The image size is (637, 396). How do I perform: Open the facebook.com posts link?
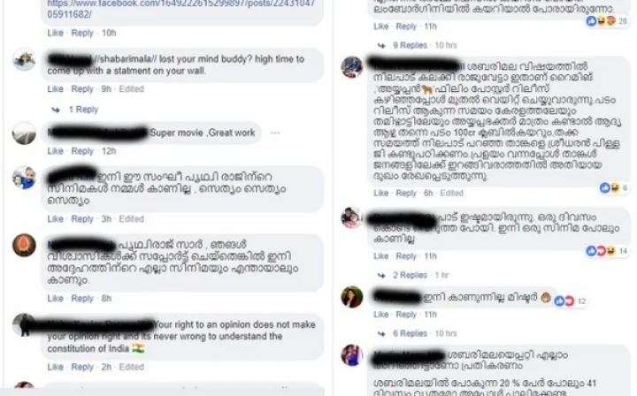(x=180, y=8)
